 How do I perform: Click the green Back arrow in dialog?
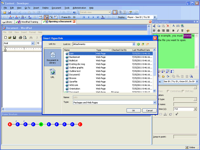pyautogui.click(x=138, y=44)
